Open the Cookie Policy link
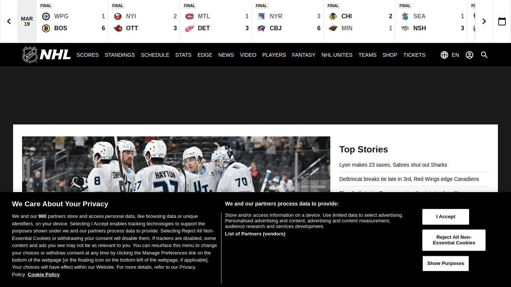Viewport: 511px width, 287px height. (x=44, y=274)
